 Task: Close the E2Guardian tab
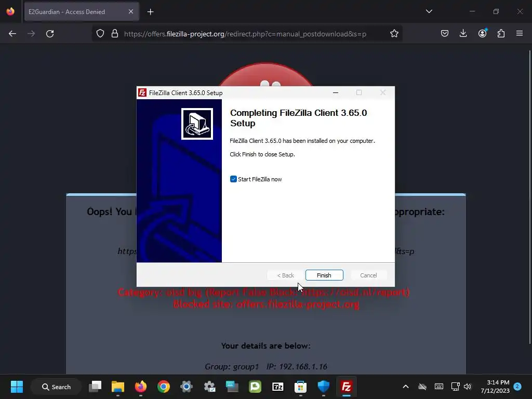(x=131, y=12)
